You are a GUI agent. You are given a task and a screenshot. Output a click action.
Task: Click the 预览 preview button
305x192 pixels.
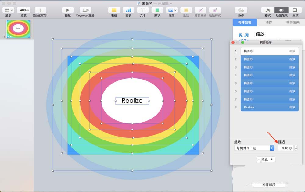[x=266, y=159]
